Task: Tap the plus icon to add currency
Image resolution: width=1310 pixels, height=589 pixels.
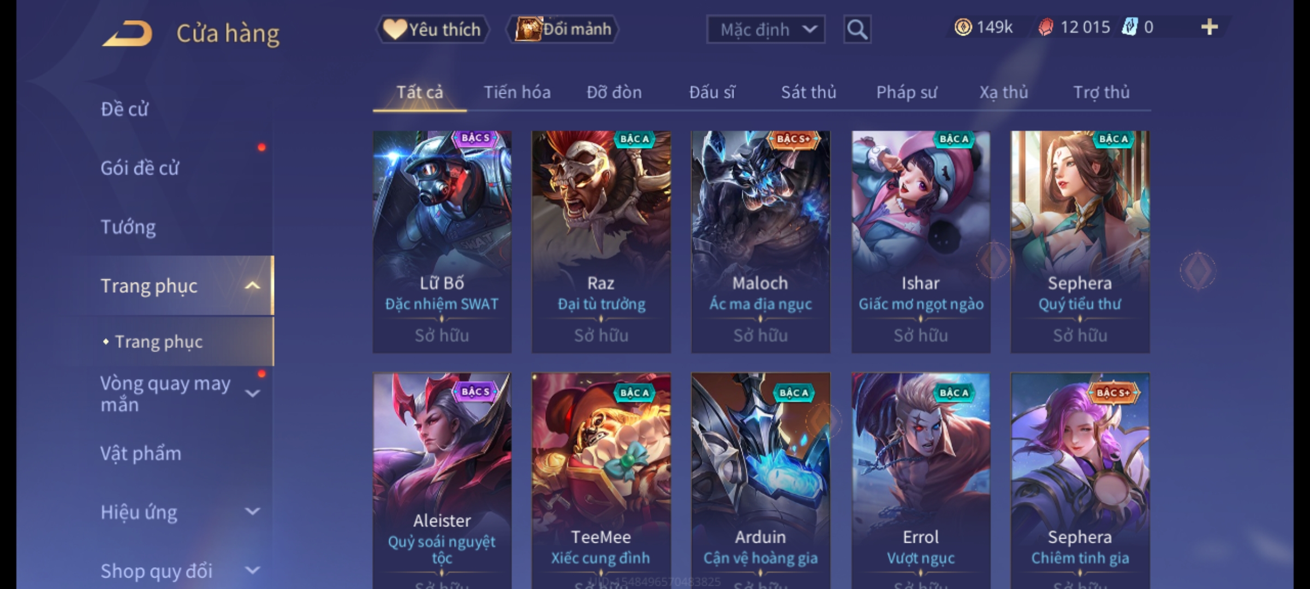Action: pos(1210,27)
